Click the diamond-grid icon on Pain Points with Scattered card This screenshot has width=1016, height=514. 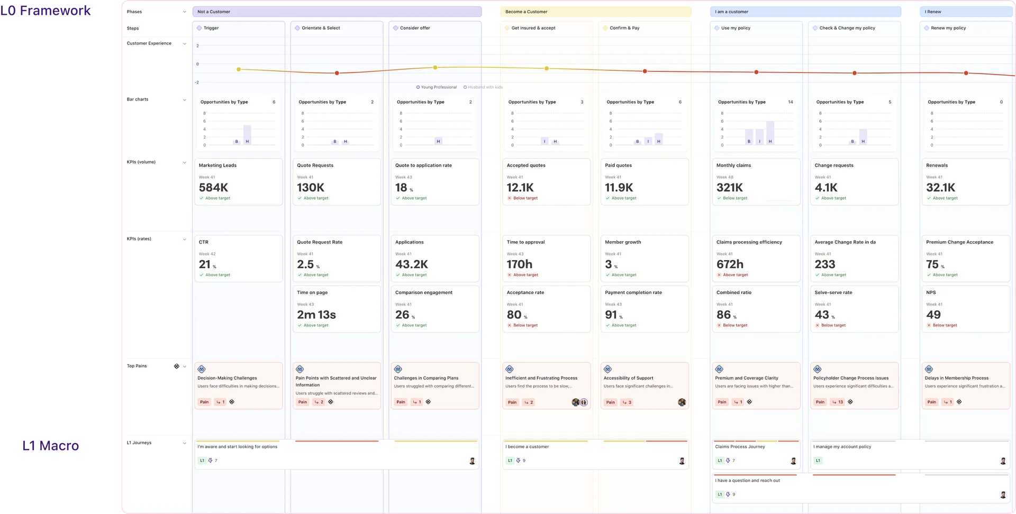(331, 402)
